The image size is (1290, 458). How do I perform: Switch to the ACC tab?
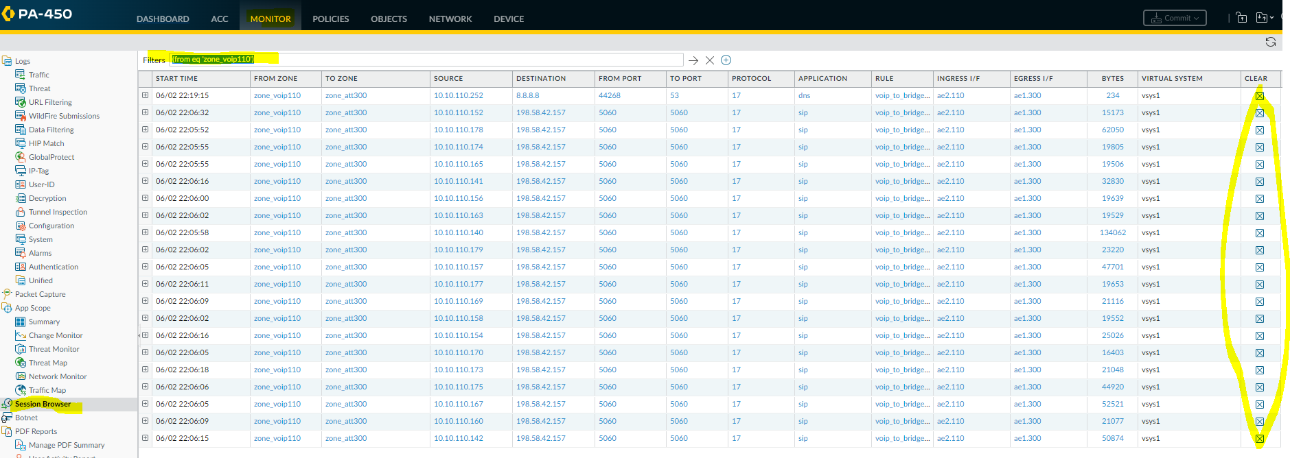pos(220,19)
